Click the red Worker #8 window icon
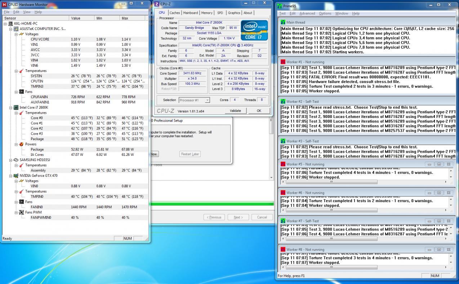This screenshot has height=284, width=459. (x=283, y=249)
